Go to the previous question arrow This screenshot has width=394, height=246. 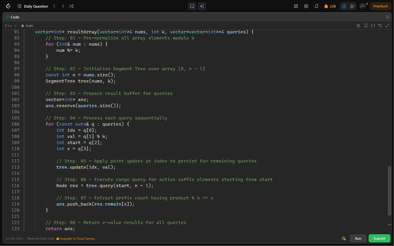[54, 6]
